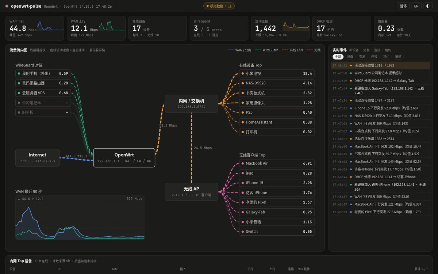Screen dimensions: 438x274
Task: Click wireless client MacBook Air
Action: pos(277,163)
